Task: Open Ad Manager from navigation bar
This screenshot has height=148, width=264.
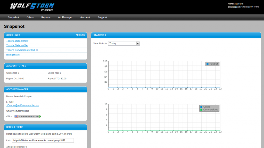Action: click(x=65, y=18)
